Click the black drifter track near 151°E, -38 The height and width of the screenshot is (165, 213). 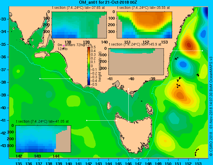click(x=179, y=82)
